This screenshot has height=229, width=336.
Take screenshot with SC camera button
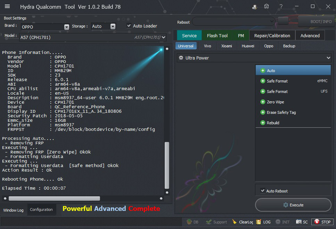tap(302, 222)
